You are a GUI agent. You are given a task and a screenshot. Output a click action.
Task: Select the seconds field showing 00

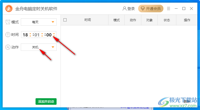(x=49, y=35)
